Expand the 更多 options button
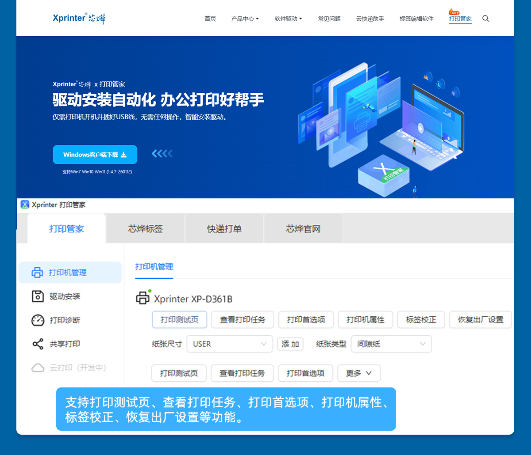The image size is (531, 455). [x=358, y=373]
